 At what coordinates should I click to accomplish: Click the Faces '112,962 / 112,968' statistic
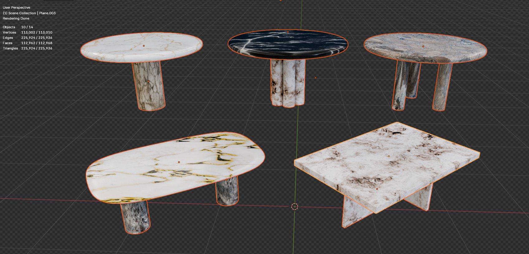(x=37, y=43)
